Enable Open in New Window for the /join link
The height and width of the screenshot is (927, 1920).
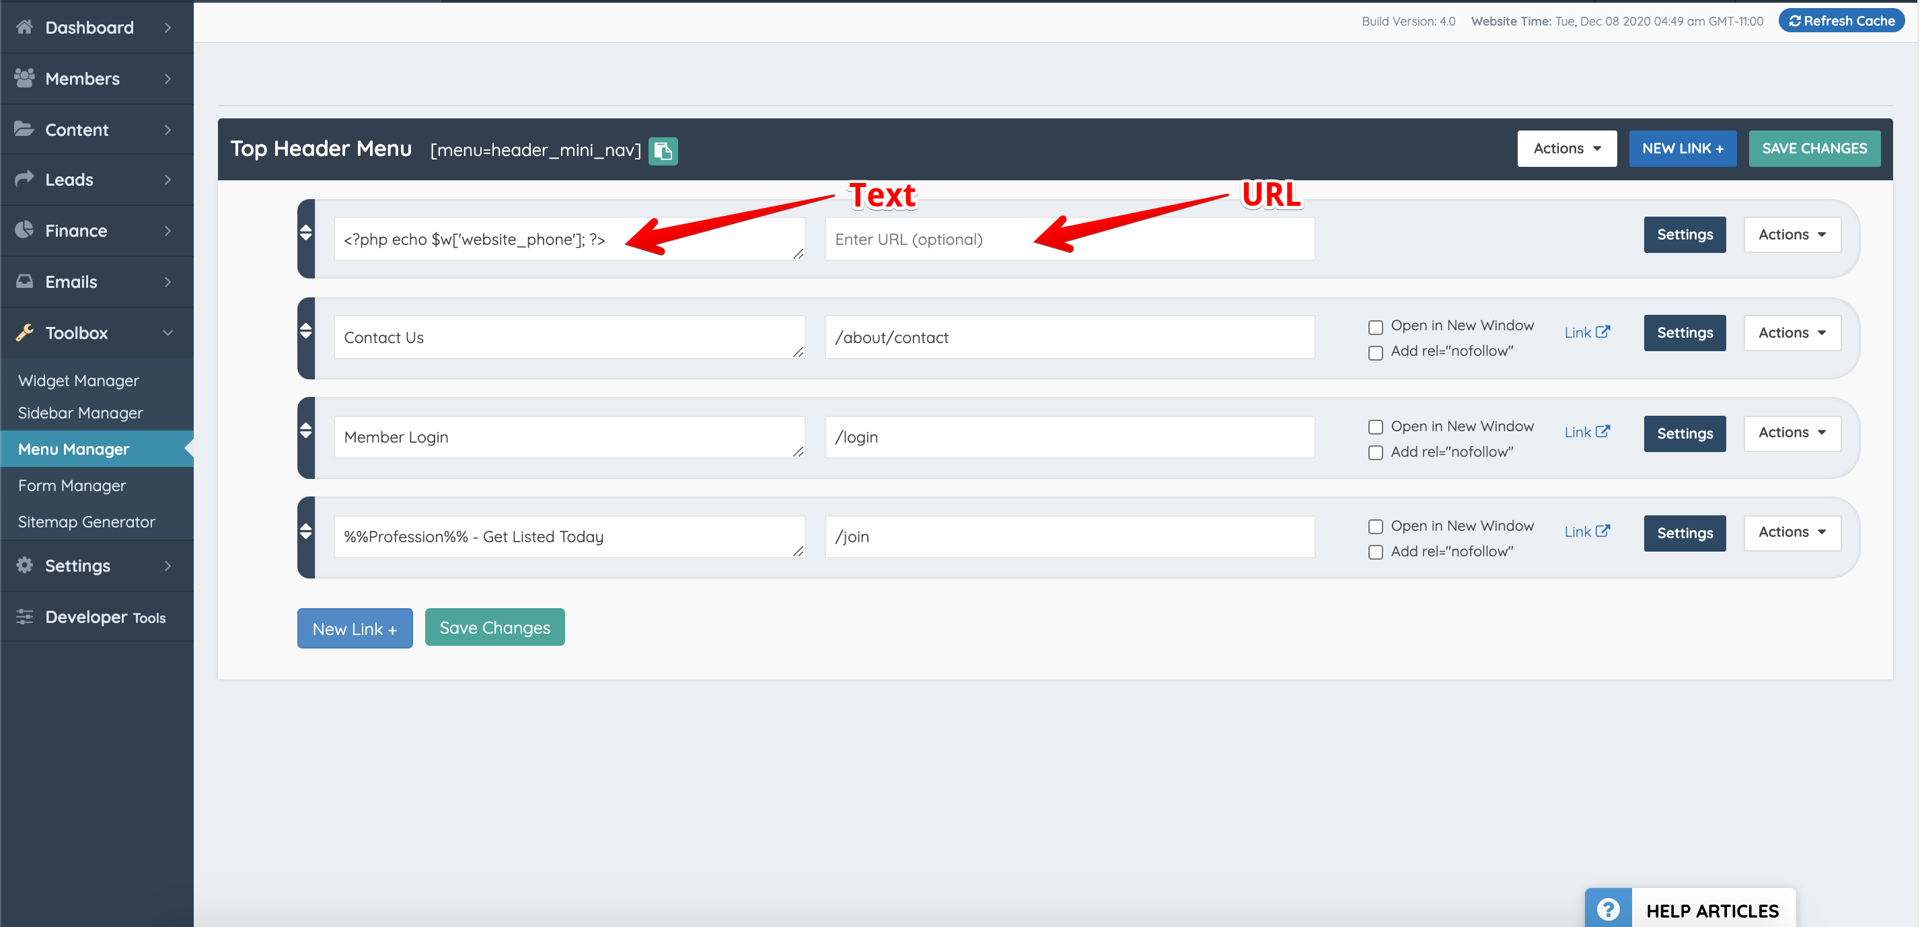pyautogui.click(x=1375, y=526)
